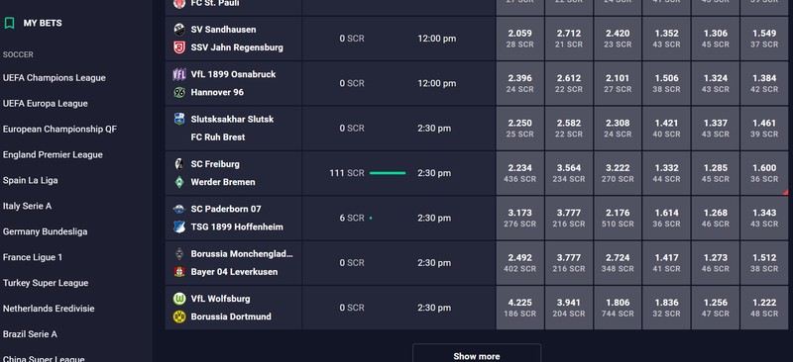The width and height of the screenshot is (793, 362).
Task: Click the Show more button
Action: tap(477, 354)
